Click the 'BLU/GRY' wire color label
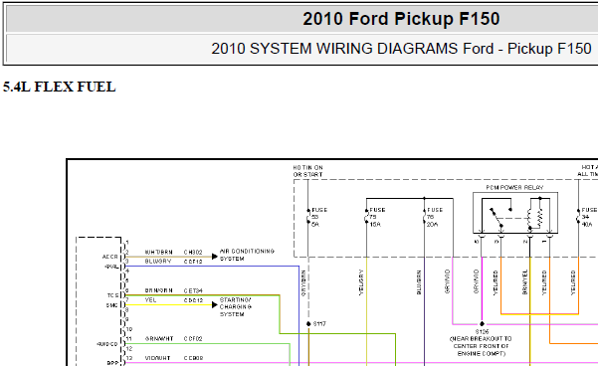 pos(158,262)
